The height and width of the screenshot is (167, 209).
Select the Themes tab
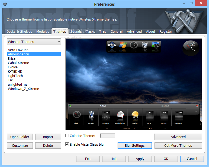pos(60,32)
